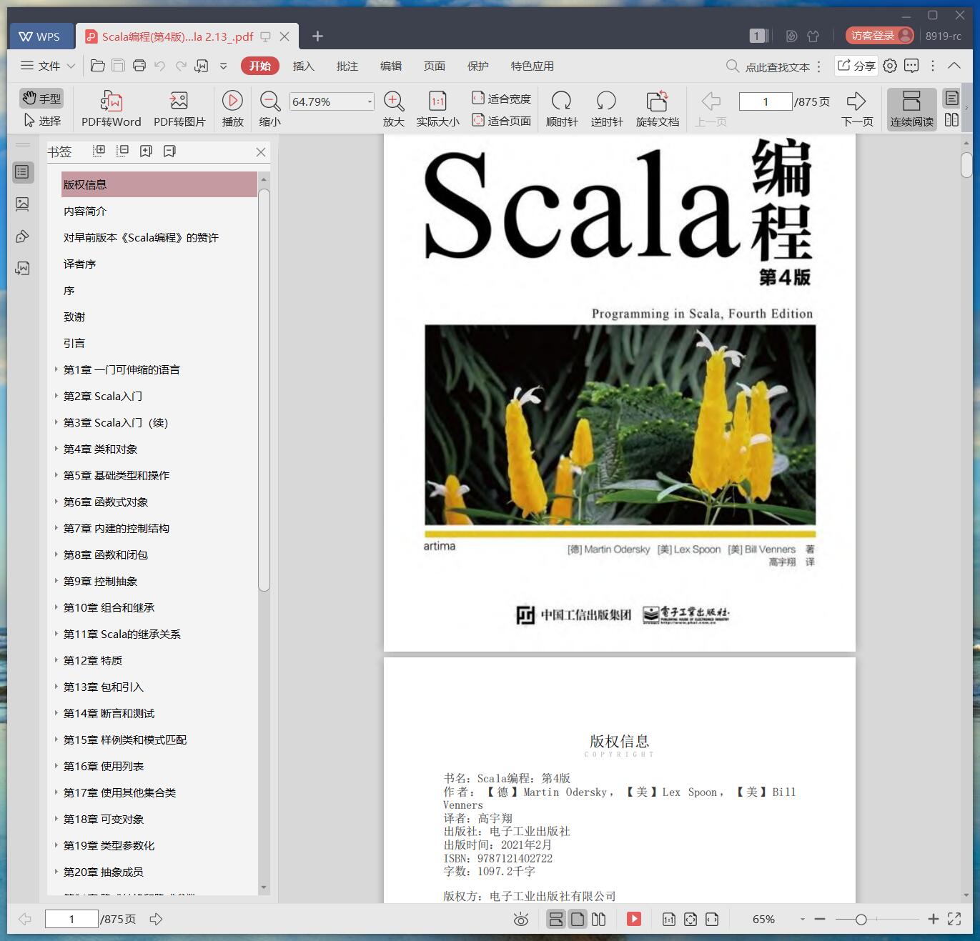
Task: Open settings gear icon near 分享
Action: point(890,66)
